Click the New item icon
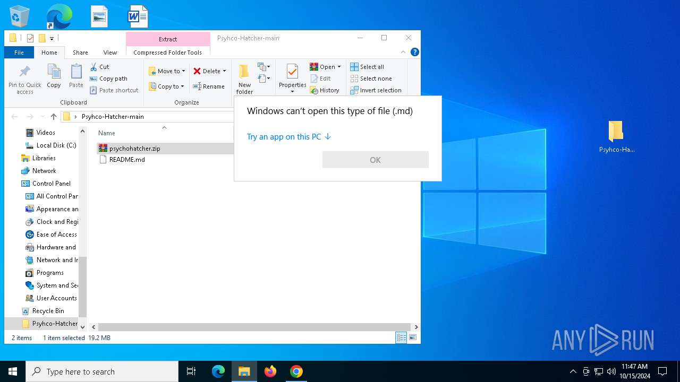This screenshot has width=680, height=382. (x=264, y=67)
